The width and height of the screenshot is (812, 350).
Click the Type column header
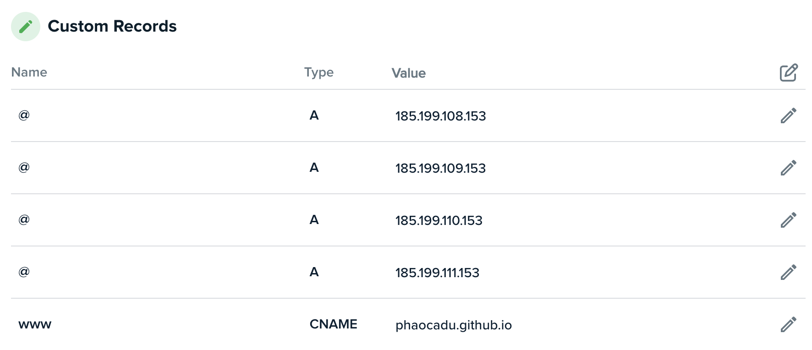coord(319,72)
